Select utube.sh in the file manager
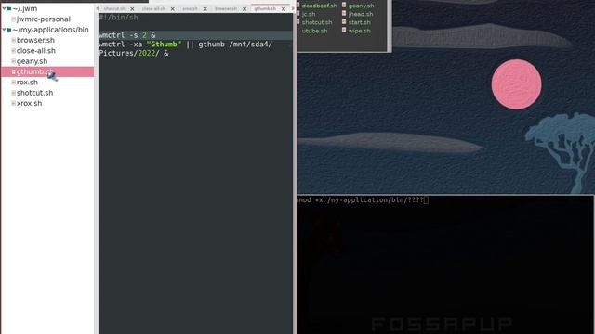The image size is (595, 334). (x=314, y=31)
